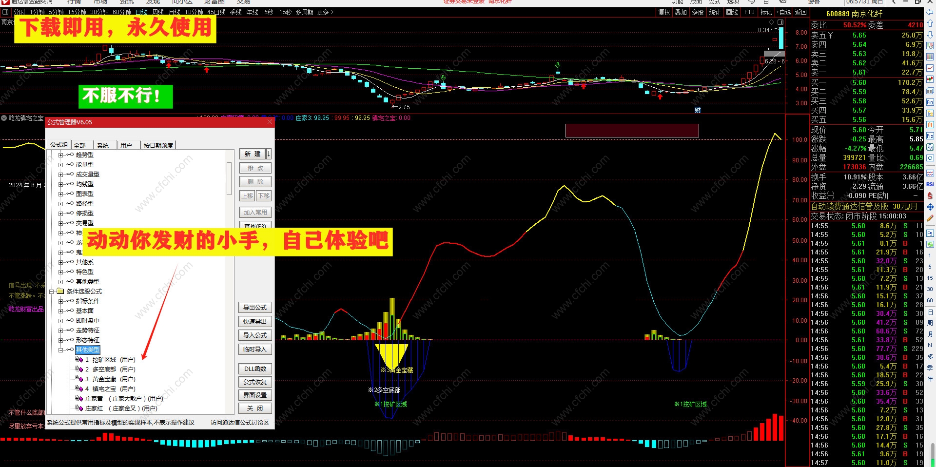Click the F5 icon in right sidebar
The width and height of the screenshot is (936, 467).
(x=930, y=233)
